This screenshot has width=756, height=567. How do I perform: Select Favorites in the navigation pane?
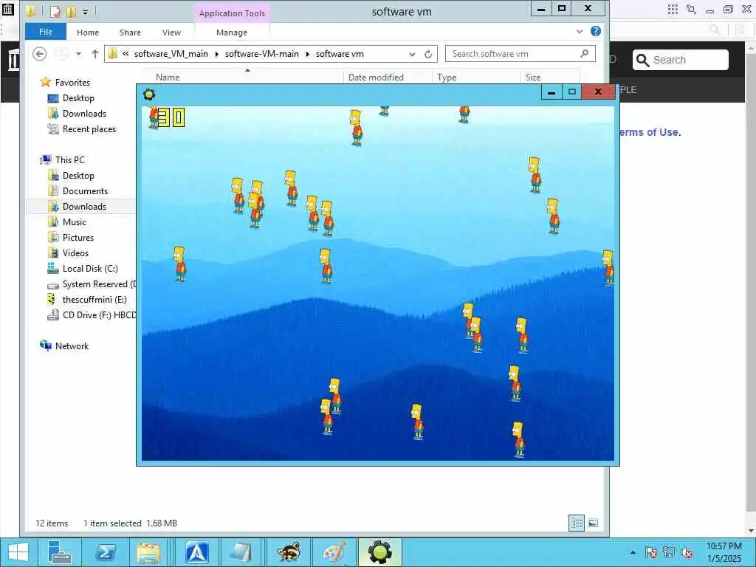point(72,83)
